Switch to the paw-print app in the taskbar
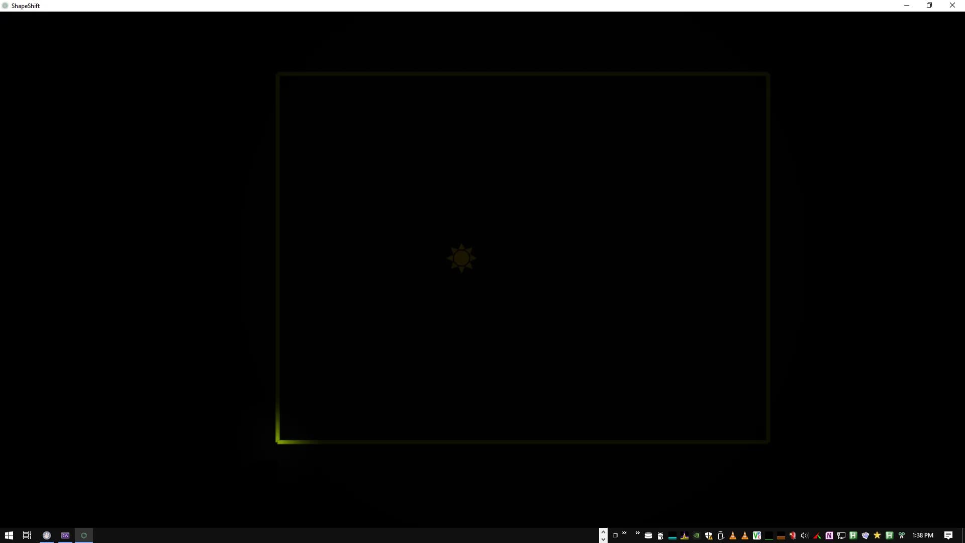This screenshot has height=543, width=965. coord(47,535)
